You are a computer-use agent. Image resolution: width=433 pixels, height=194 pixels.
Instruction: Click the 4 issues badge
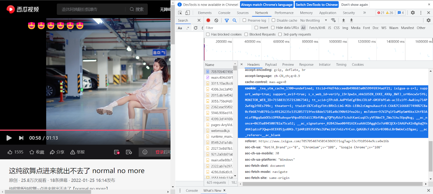click(x=401, y=13)
